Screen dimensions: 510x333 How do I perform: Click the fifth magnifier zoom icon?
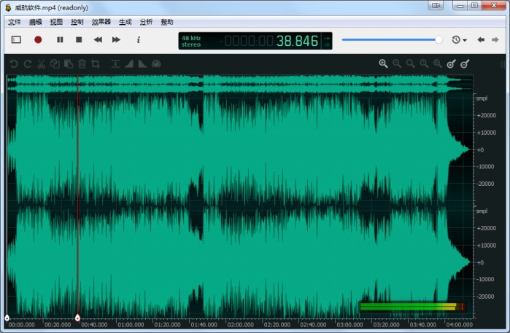[x=438, y=63]
